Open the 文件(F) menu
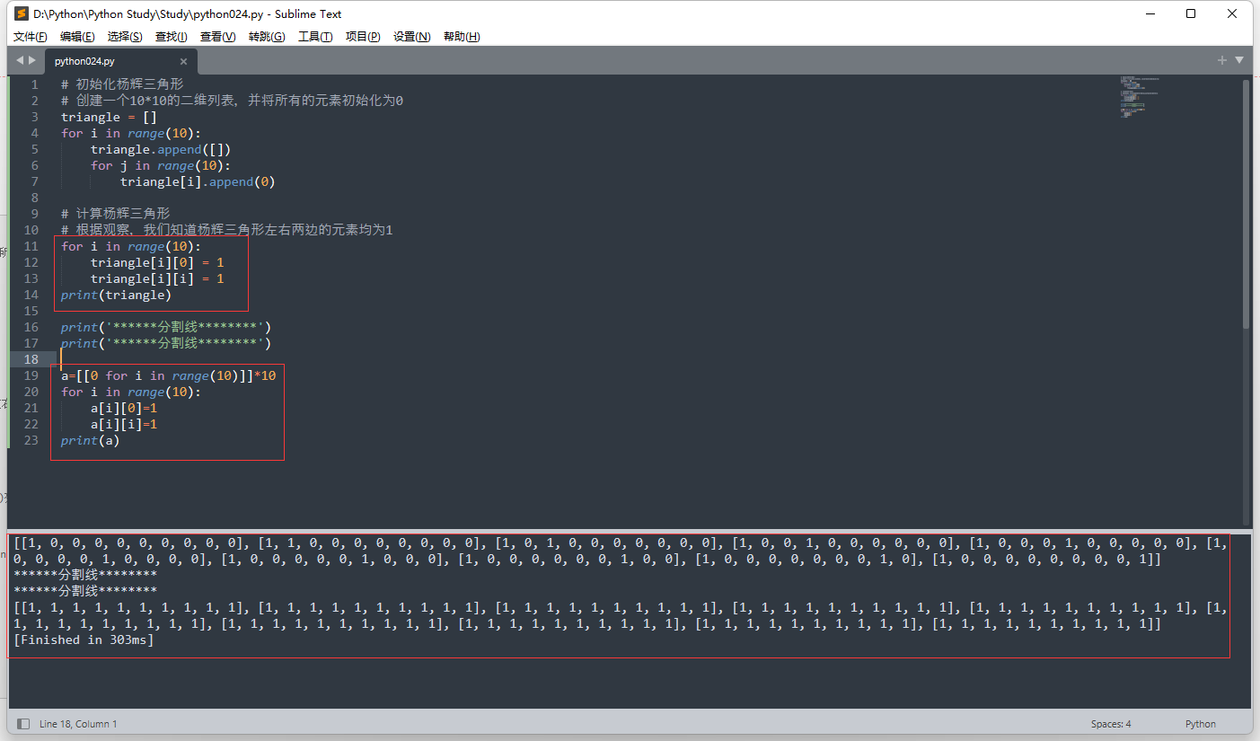The height and width of the screenshot is (741, 1260). [30, 37]
